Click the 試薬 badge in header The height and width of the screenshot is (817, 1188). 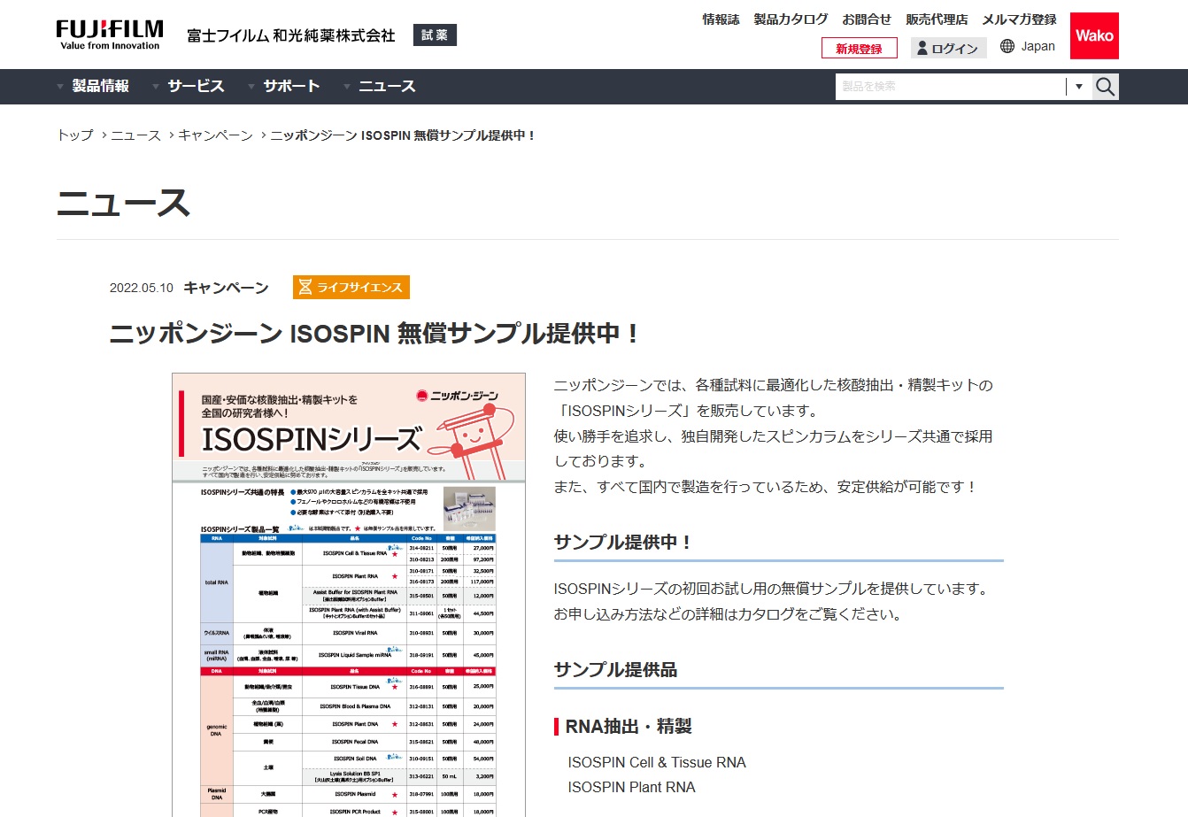(x=435, y=35)
